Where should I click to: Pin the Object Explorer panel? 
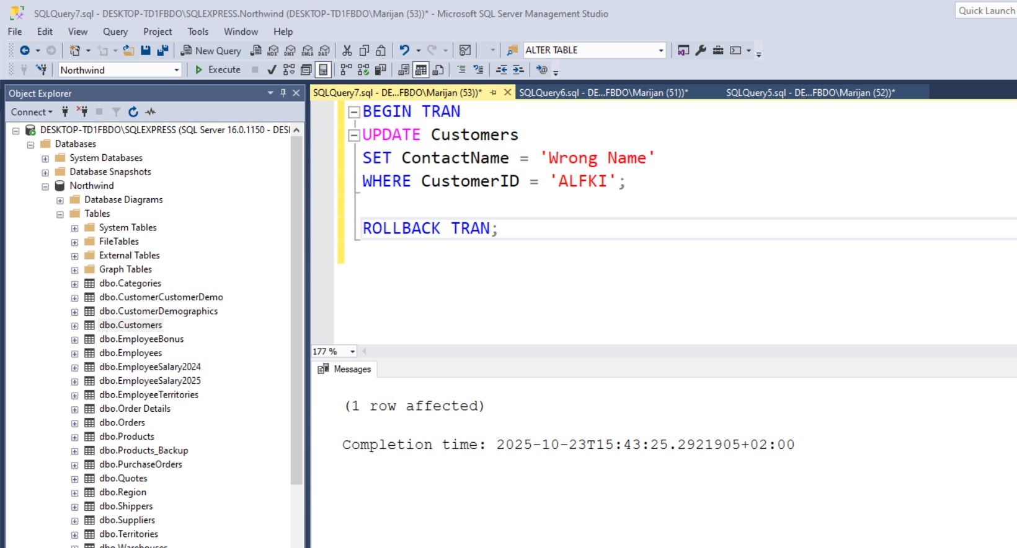coord(283,93)
